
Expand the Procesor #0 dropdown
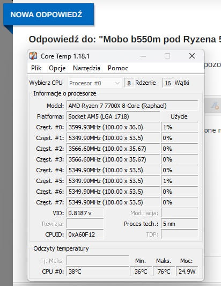point(94,83)
